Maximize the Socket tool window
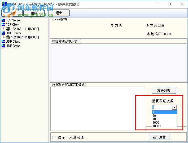 coord(169,4)
